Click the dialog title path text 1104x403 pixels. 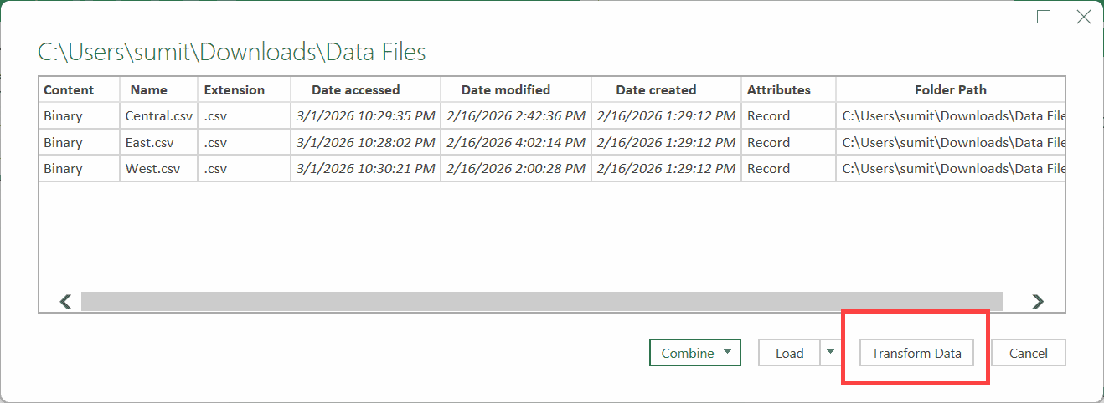point(232,53)
